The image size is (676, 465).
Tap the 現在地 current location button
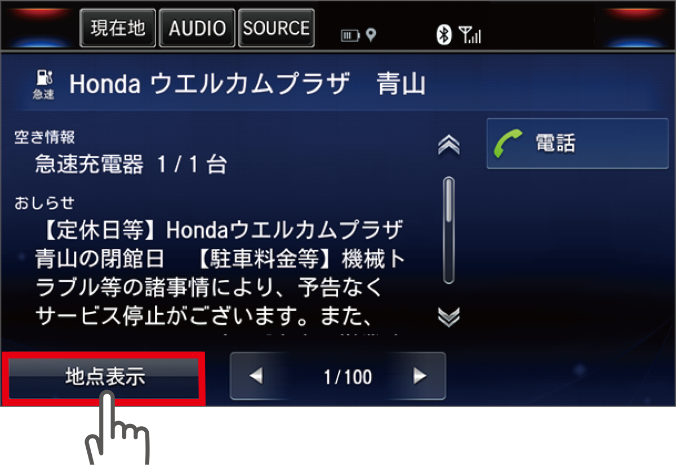[x=118, y=28]
